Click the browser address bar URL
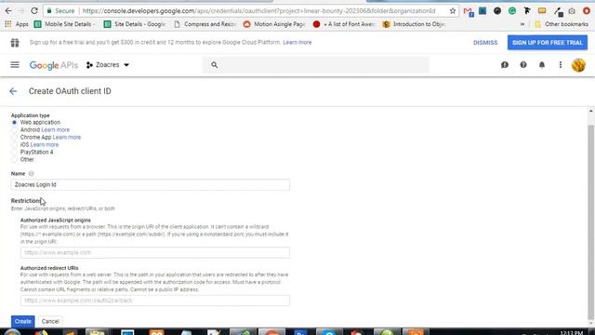This screenshot has width=595, height=335. 258,11
